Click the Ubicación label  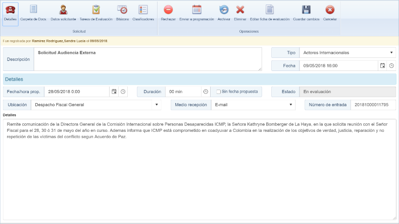(17, 105)
